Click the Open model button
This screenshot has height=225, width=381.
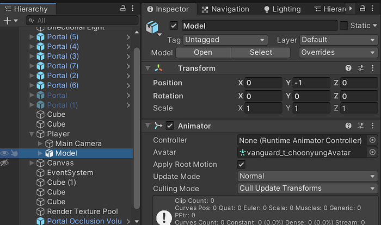203,53
